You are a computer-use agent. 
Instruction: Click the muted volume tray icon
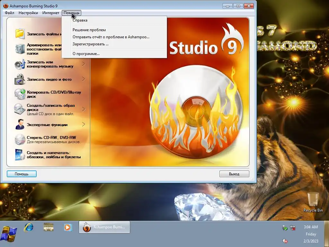[285, 241]
